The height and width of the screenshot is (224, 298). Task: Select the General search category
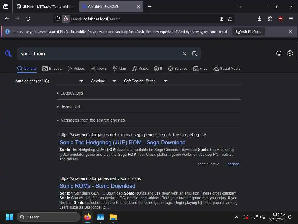coord(27,68)
